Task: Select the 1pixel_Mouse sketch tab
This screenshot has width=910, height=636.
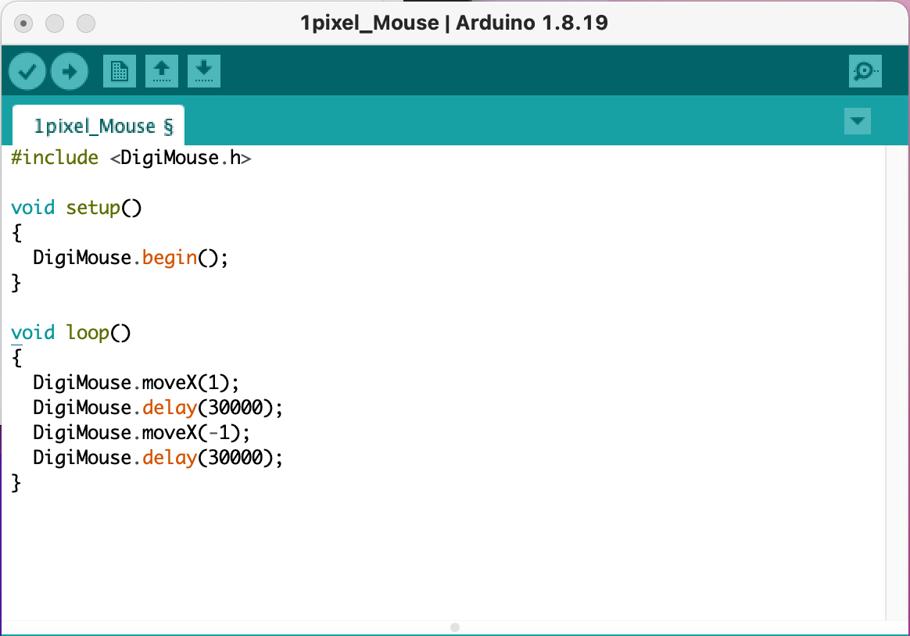Action: pos(99,125)
